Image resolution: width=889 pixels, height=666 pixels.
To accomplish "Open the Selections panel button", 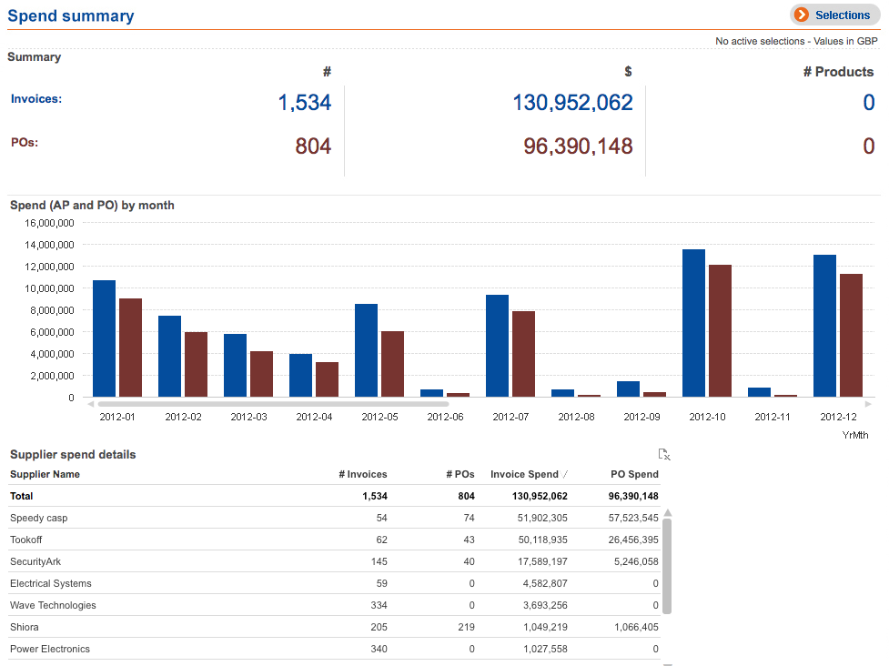I will 834,15.
